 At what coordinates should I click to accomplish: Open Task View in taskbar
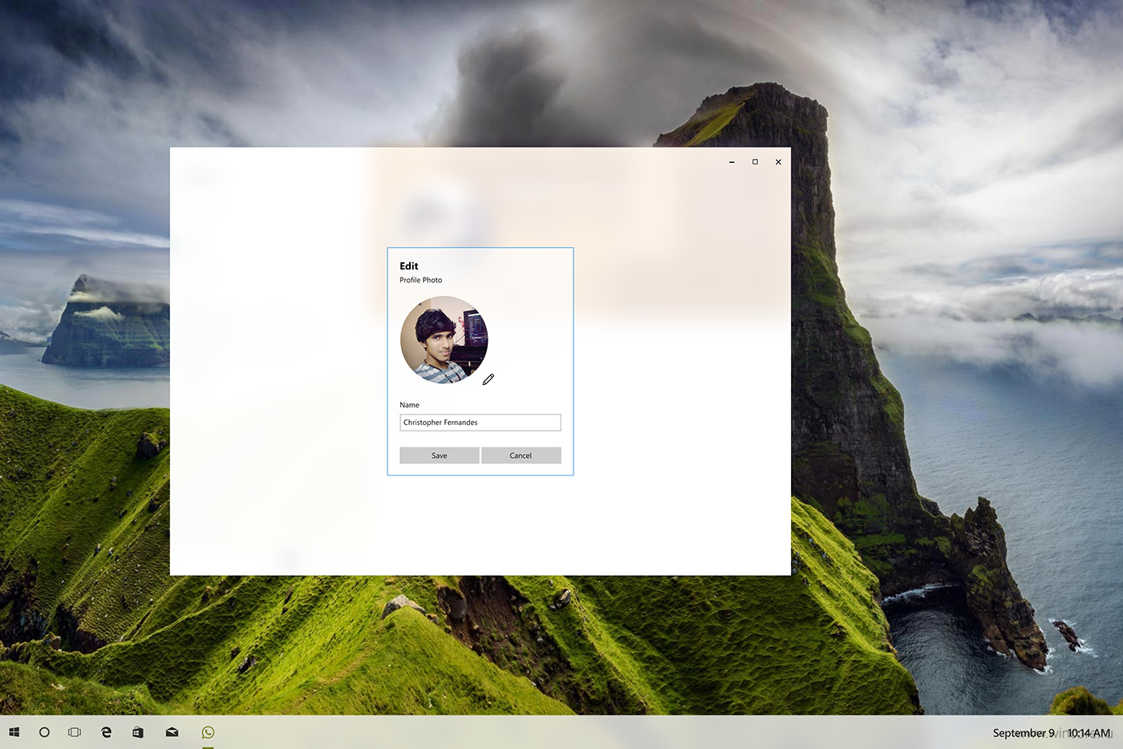(x=75, y=732)
